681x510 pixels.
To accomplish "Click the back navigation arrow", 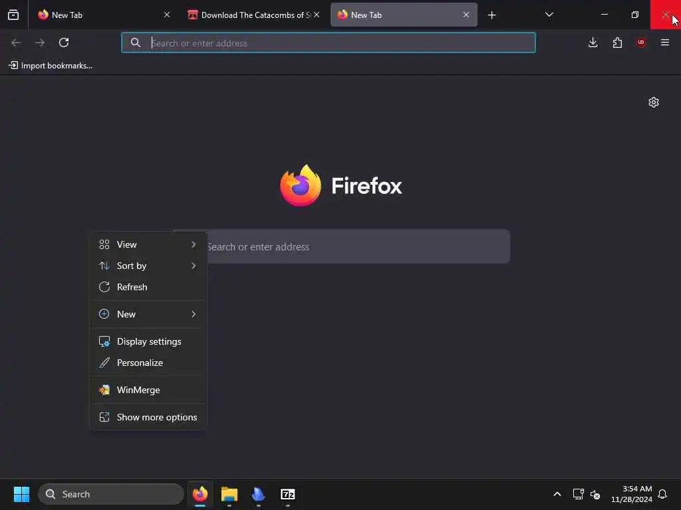I will (x=16, y=42).
